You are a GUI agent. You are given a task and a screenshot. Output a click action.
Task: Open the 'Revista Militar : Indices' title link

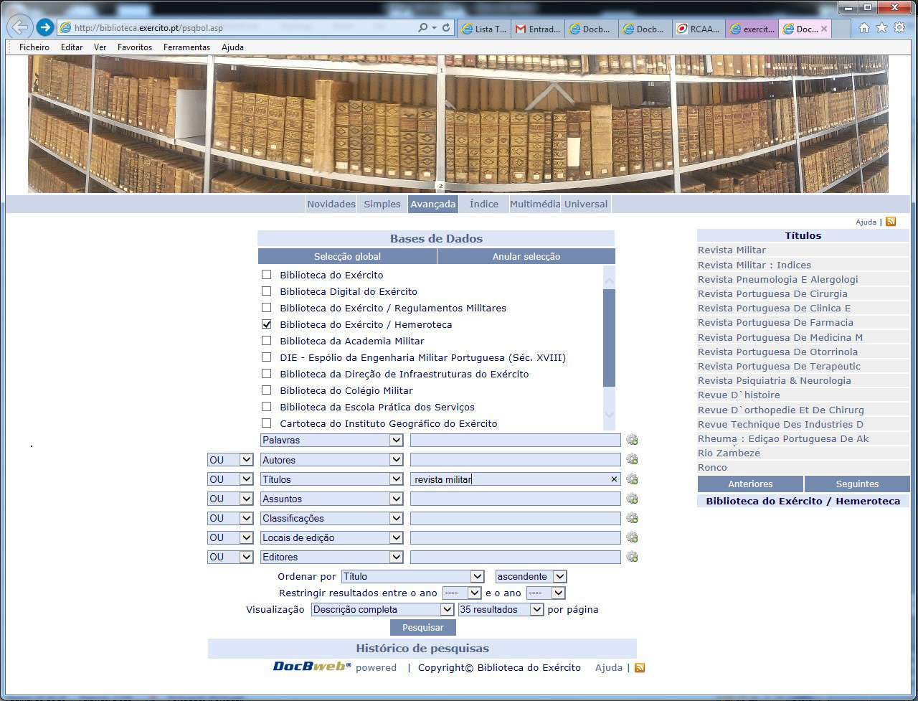pyautogui.click(x=754, y=265)
